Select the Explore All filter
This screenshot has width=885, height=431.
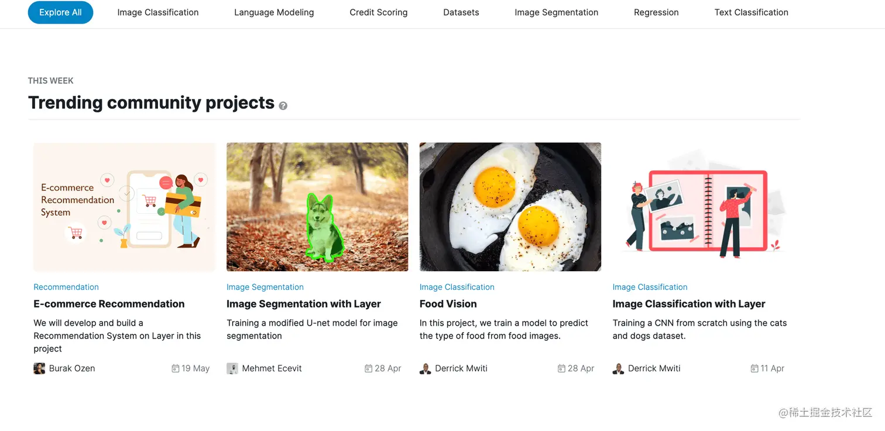(x=60, y=12)
